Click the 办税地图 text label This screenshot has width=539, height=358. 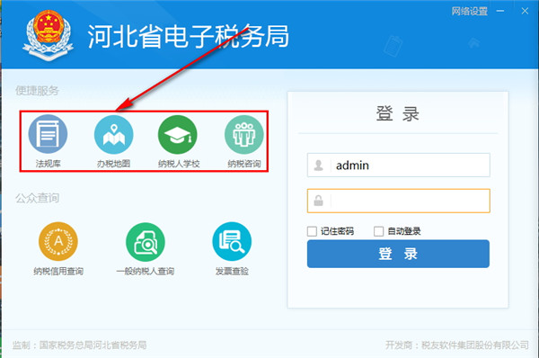113,164
